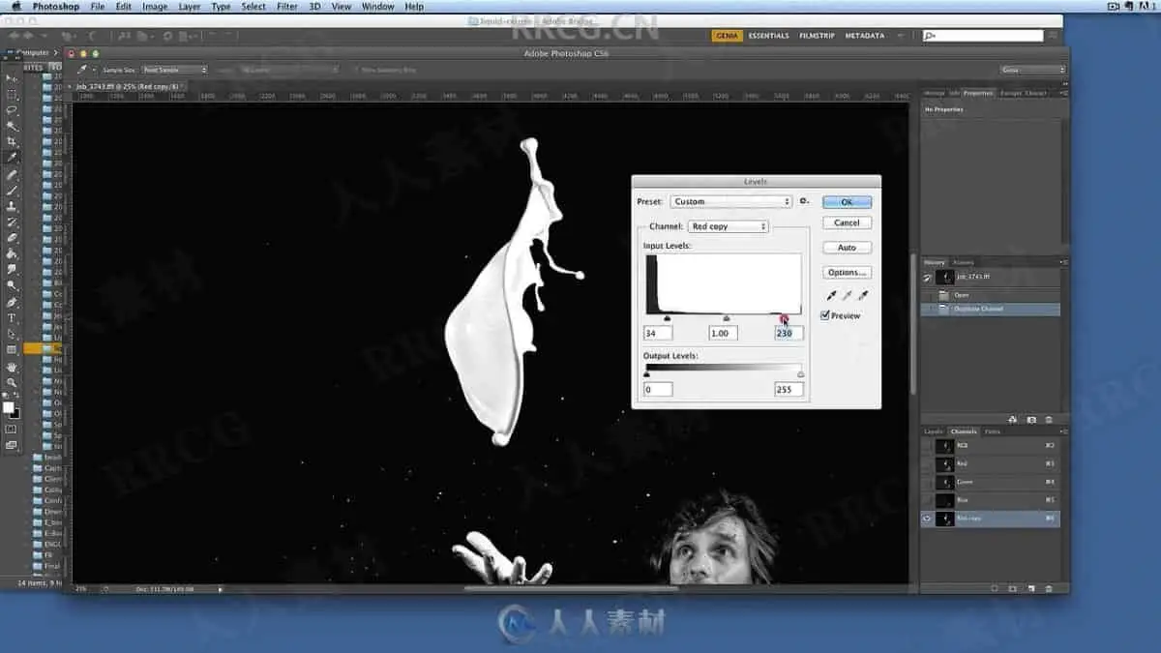Open the Filter menu
This screenshot has width=1161, height=653.
coord(287,7)
